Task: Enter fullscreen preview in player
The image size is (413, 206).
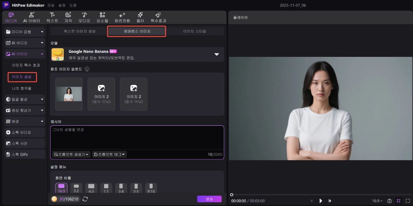Action: pos(408,201)
